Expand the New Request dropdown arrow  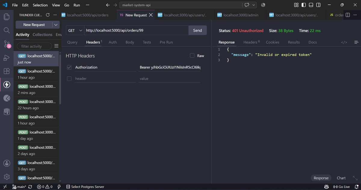(x=56, y=25)
